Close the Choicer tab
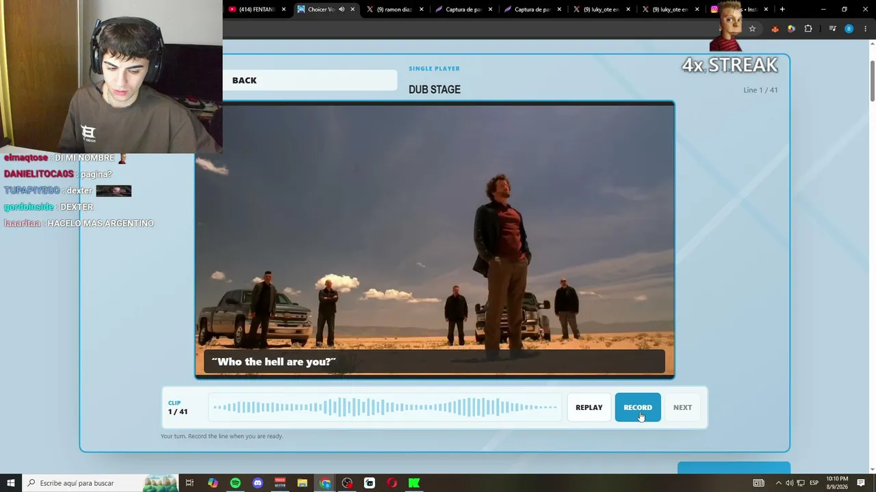Screen dimensions: 876x492 click(352, 10)
